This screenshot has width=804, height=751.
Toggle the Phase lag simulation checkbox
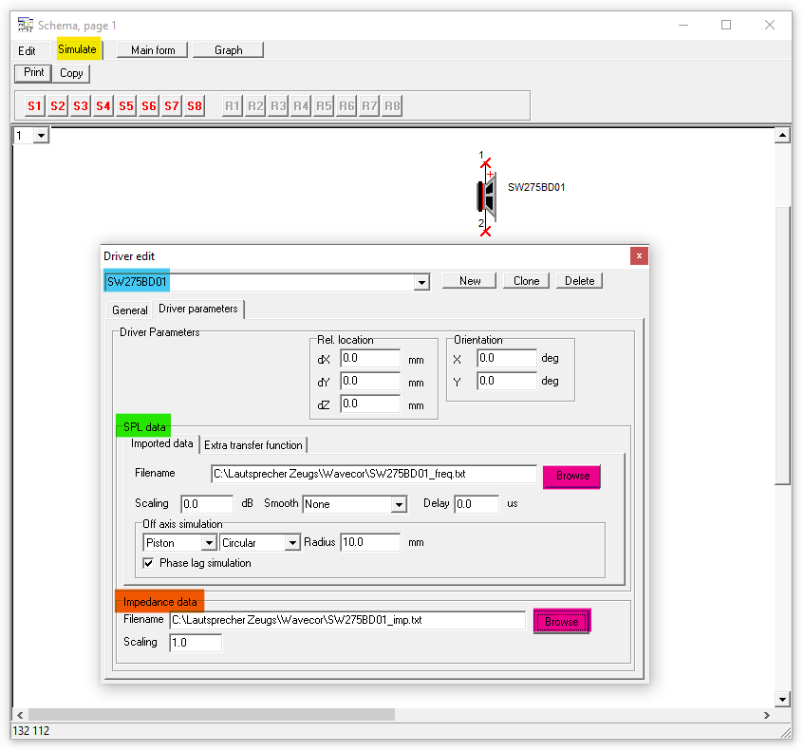149,563
